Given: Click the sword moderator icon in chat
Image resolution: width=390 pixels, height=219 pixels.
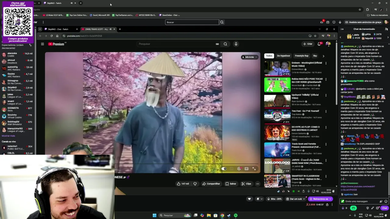Looking at the screenshot, I should point(372,208).
